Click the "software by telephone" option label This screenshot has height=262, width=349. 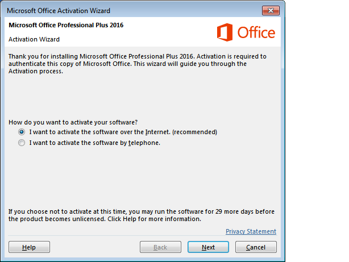[x=94, y=143]
